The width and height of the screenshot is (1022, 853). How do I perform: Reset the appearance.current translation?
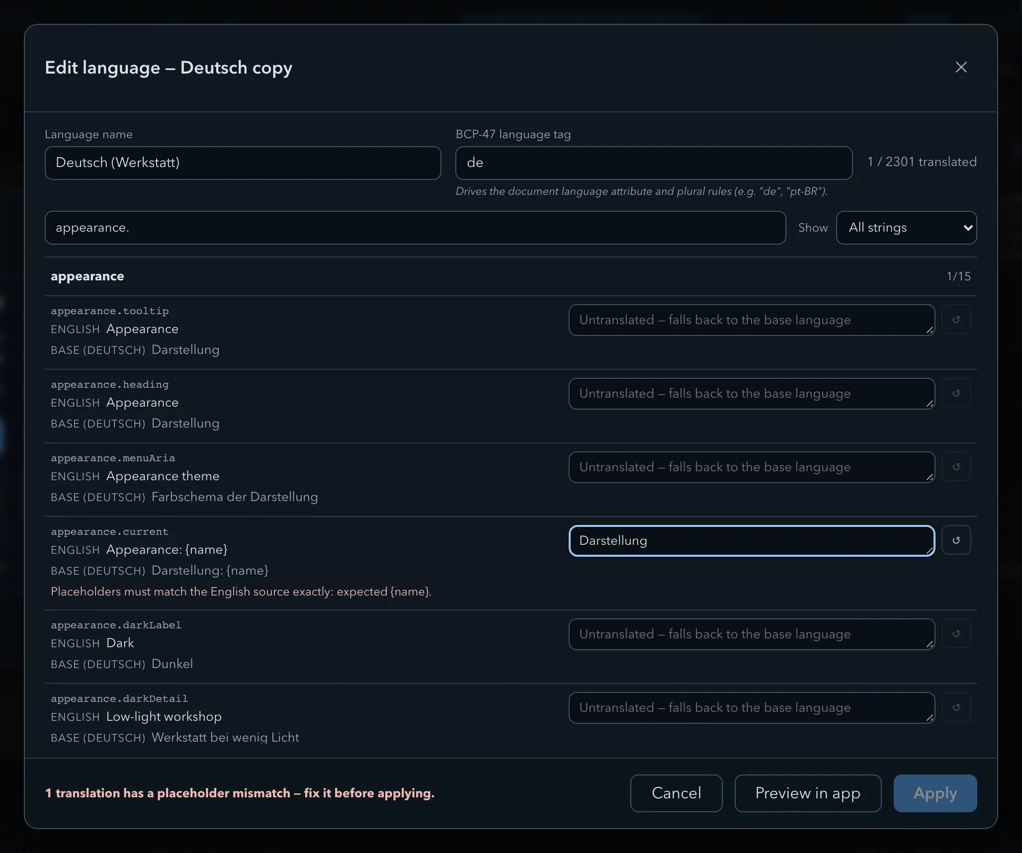pyautogui.click(x=956, y=540)
